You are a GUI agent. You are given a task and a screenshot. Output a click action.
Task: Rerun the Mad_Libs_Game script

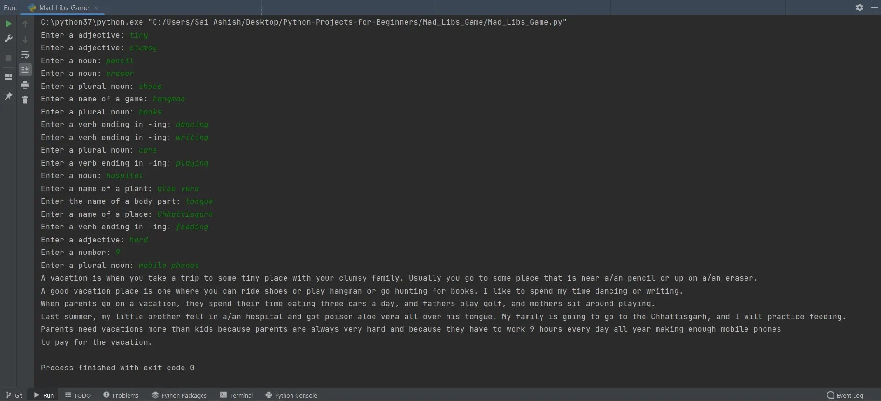pyautogui.click(x=8, y=24)
